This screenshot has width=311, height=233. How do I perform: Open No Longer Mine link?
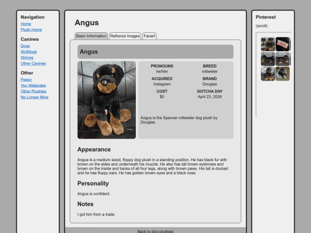(x=35, y=97)
